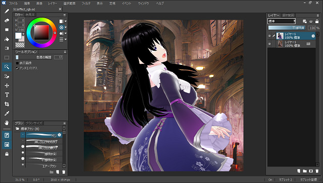The height and width of the screenshot is (183, 323).
Task: Add a new brush folder
Action: pyautogui.click(x=51, y=172)
